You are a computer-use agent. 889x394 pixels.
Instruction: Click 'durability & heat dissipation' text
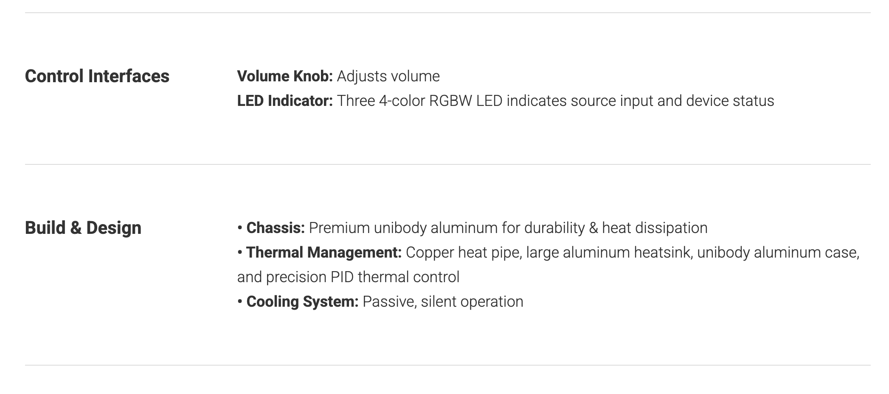(x=616, y=228)
